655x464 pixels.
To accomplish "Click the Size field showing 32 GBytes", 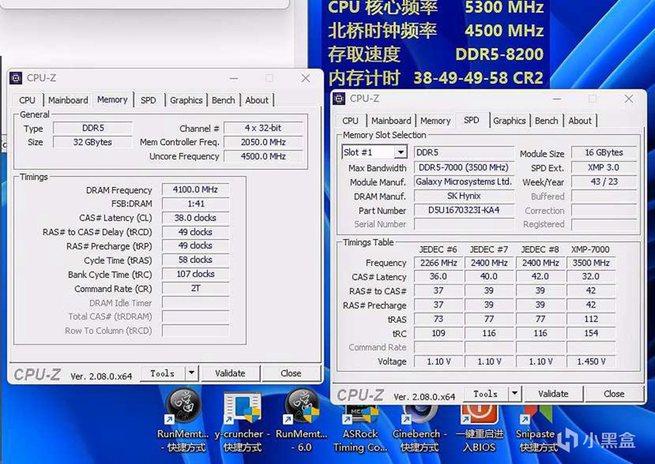I will 93,142.
